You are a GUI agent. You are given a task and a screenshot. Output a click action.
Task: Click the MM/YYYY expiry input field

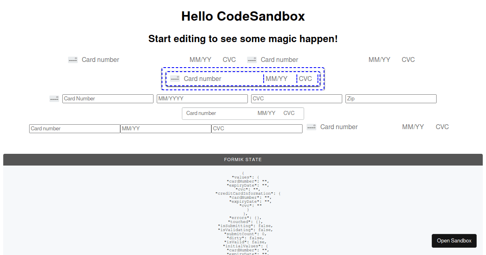click(x=202, y=98)
